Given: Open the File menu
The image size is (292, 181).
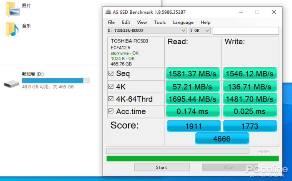Looking at the screenshot, I should [x=111, y=23].
